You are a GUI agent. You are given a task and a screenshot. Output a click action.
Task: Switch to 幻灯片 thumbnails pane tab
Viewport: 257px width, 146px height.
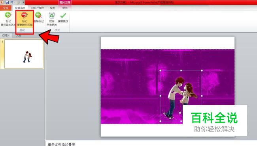6,35
